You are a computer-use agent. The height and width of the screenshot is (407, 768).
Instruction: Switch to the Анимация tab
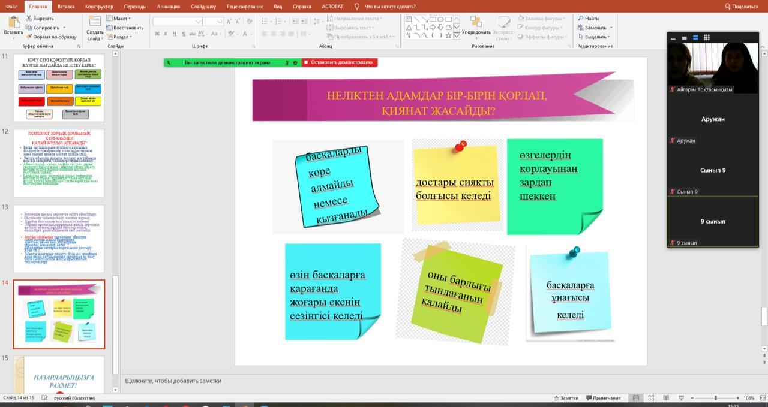click(x=168, y=7)
